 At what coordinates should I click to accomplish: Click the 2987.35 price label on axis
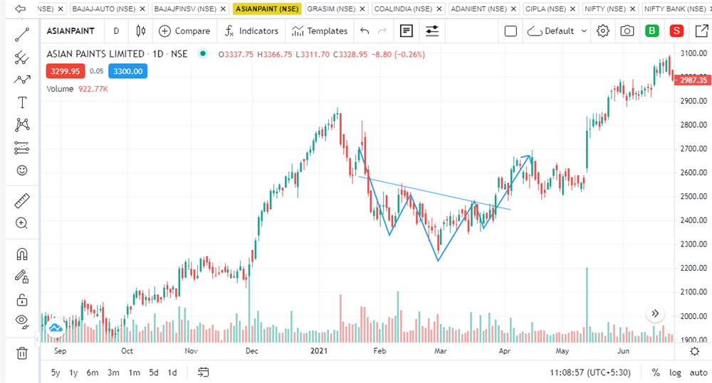693,80
